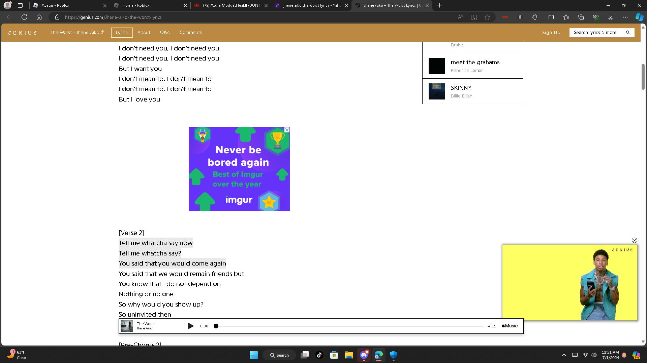Open Edge Settings and more menu

pyautogui.click(x=625, y=17)
